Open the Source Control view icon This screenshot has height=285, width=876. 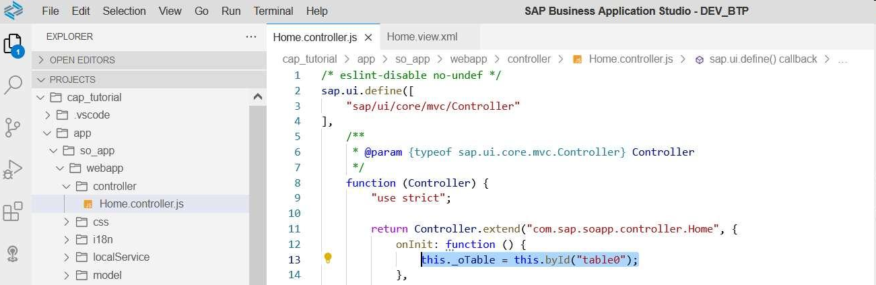(x=13, y=127)
